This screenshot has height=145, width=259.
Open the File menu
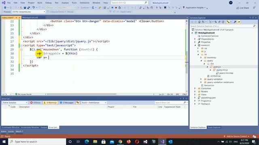pyautogui.click(x=9, y=3)
